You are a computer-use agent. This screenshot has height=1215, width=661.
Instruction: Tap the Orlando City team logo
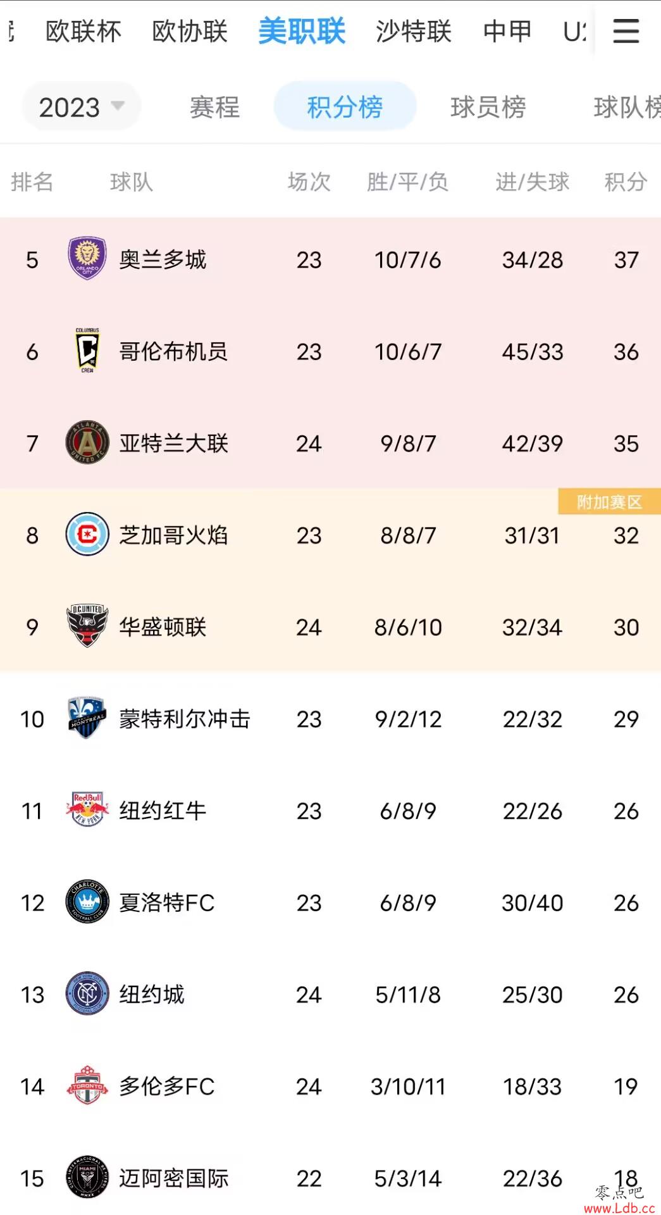(x=87, y=259)
